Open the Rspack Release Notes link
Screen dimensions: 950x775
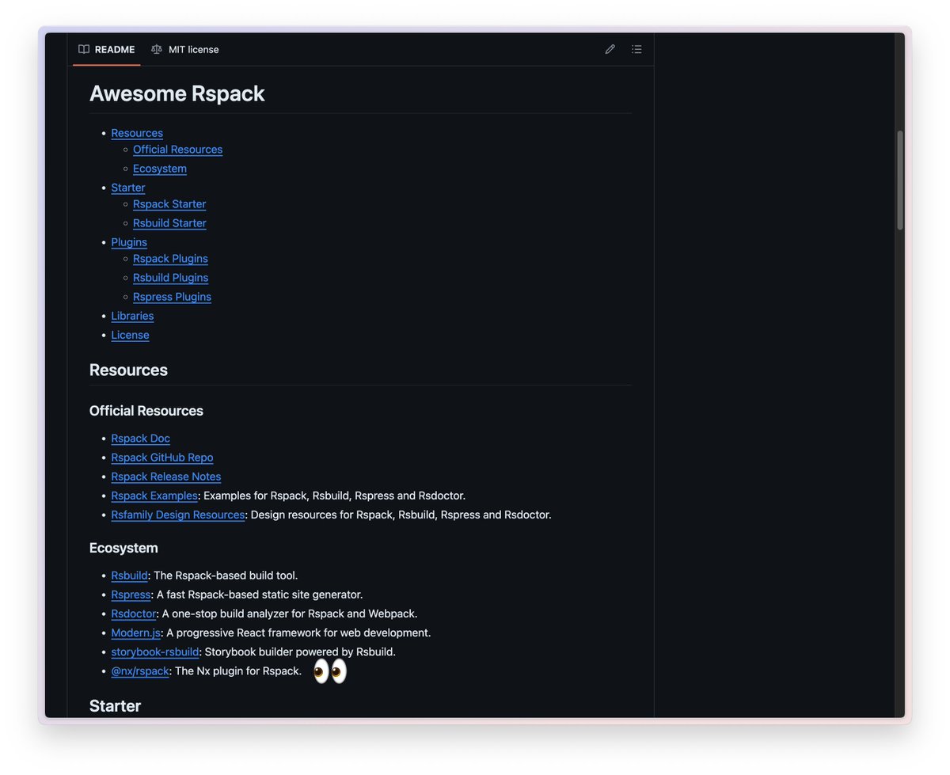tap(165, 477)
